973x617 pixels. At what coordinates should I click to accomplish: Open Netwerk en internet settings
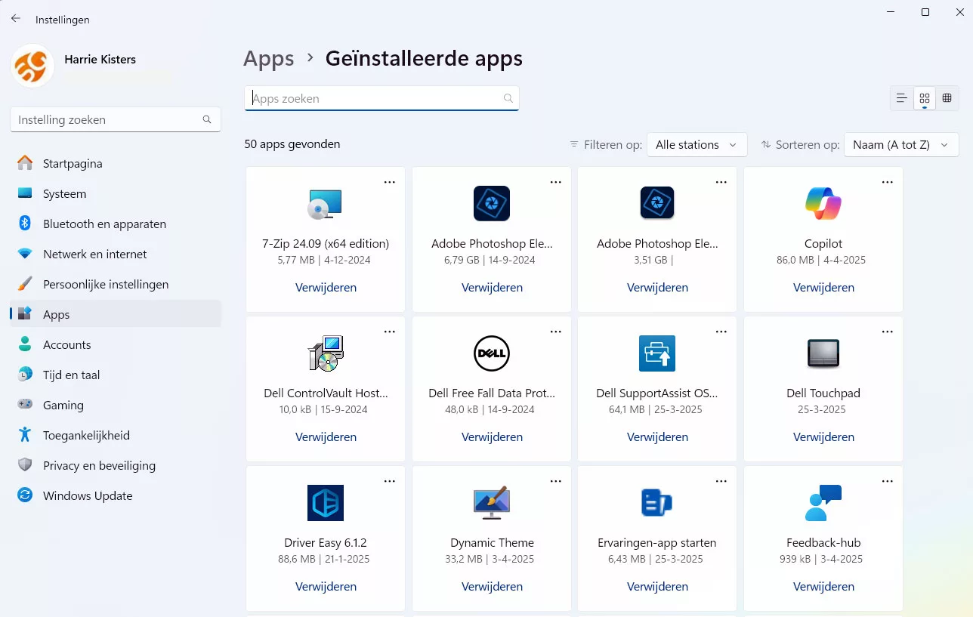point(116,254)
